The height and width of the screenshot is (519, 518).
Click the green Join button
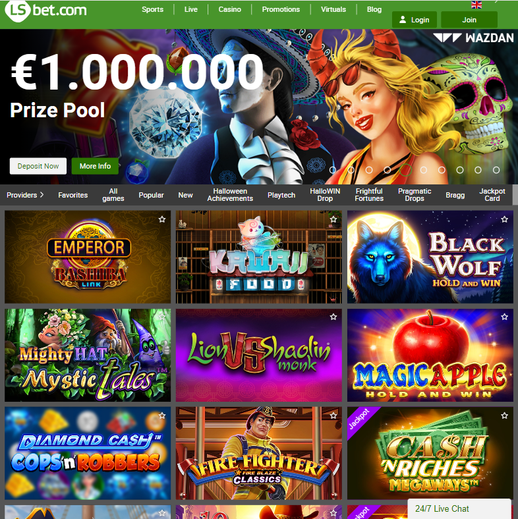click(469, 20)
